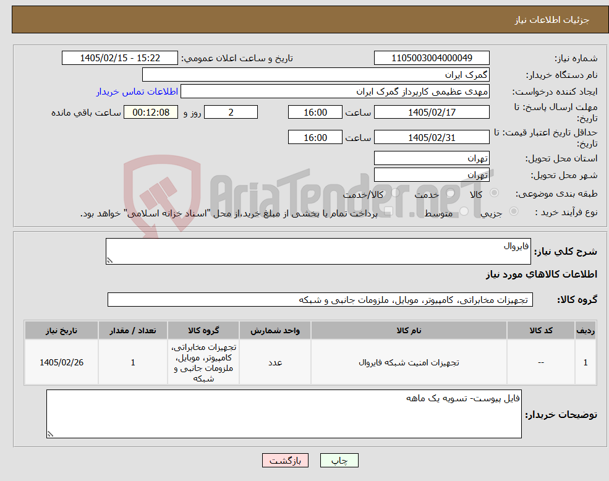Click the resize handle of buyer notes box

click(50, 435)
